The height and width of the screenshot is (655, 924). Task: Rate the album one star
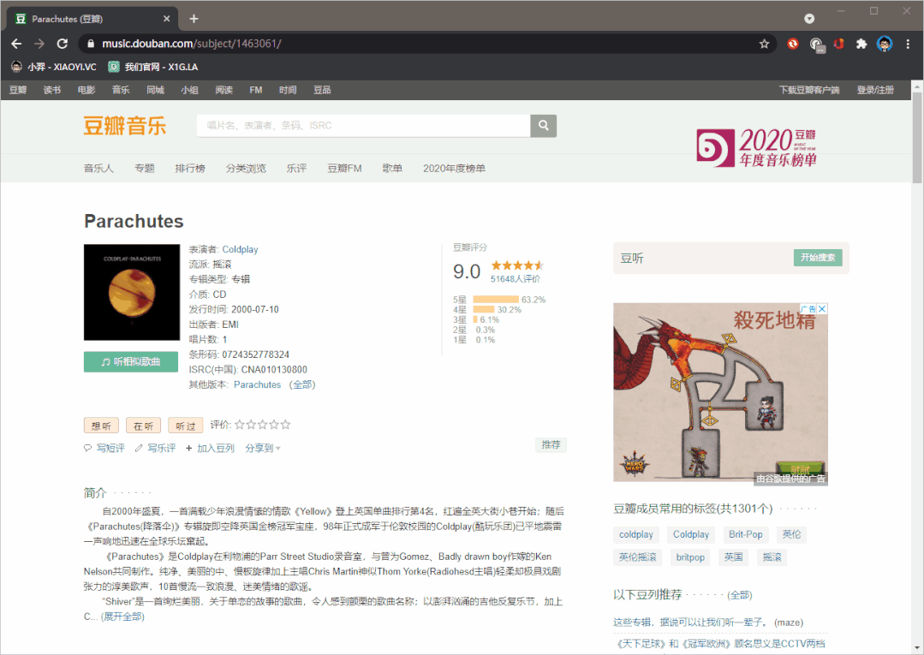239,425
